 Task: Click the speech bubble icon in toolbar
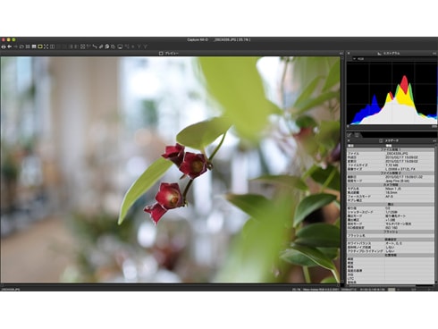(107, 46)
